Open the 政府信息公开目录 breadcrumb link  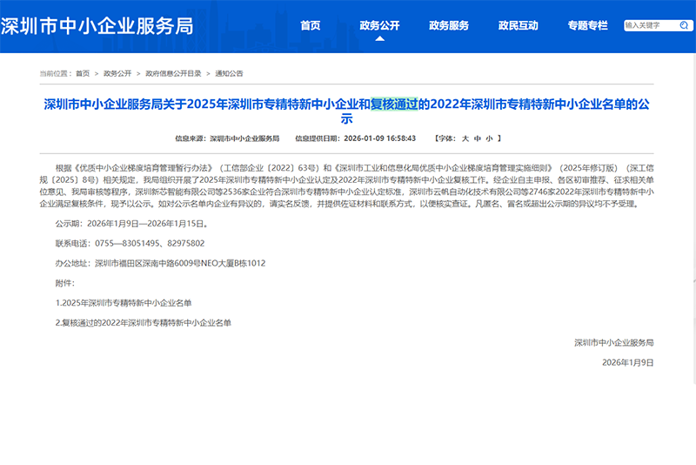click(x=173, y=73)
